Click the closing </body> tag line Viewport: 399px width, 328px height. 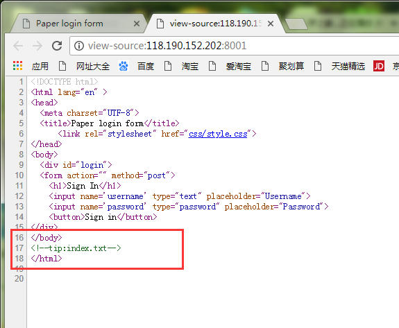click(x=46, y=237)
